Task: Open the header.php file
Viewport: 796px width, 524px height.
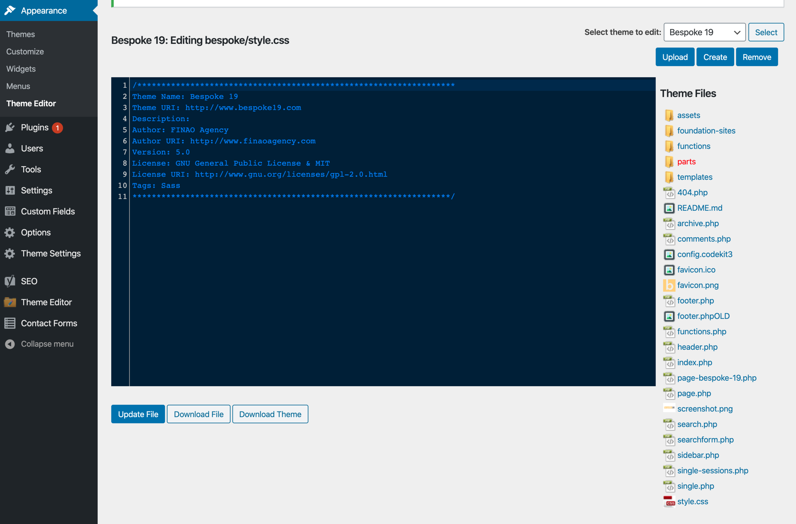Action: click(x=697, y=347)
